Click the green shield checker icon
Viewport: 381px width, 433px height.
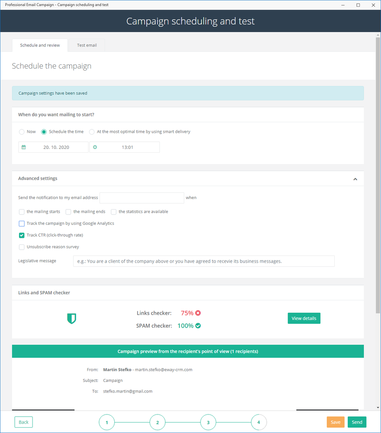[x=71, y=318]
